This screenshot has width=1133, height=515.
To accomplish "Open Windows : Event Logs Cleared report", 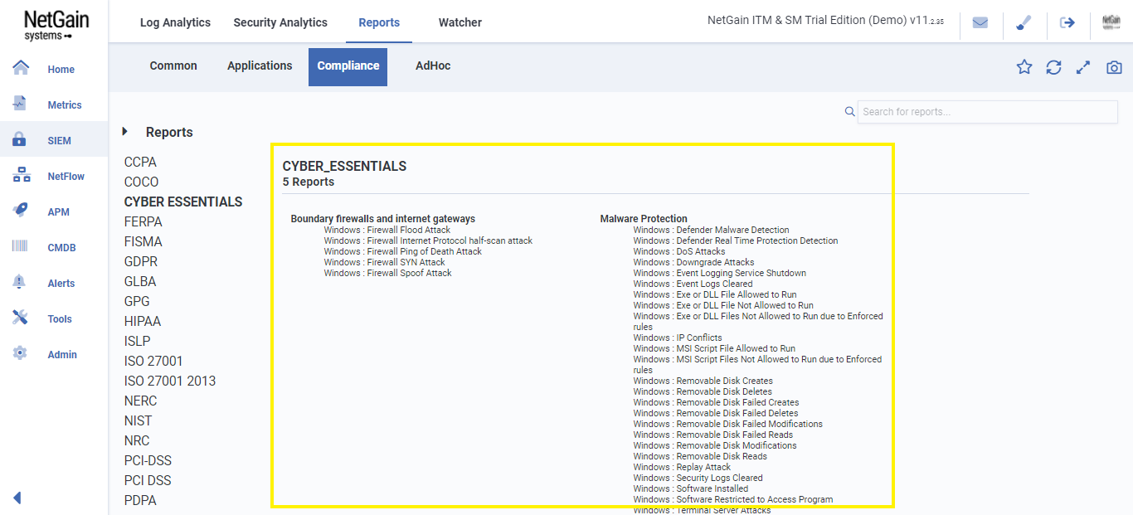I will click(693, 284).
